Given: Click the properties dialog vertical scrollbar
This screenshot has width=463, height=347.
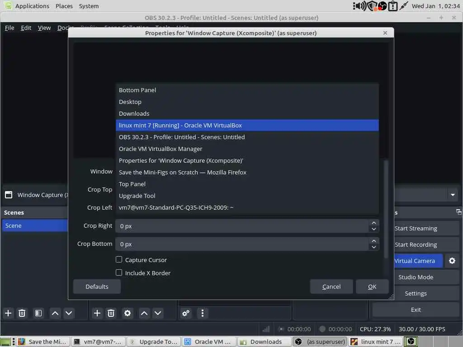Looking at the screenshot, I should [386, 209].
